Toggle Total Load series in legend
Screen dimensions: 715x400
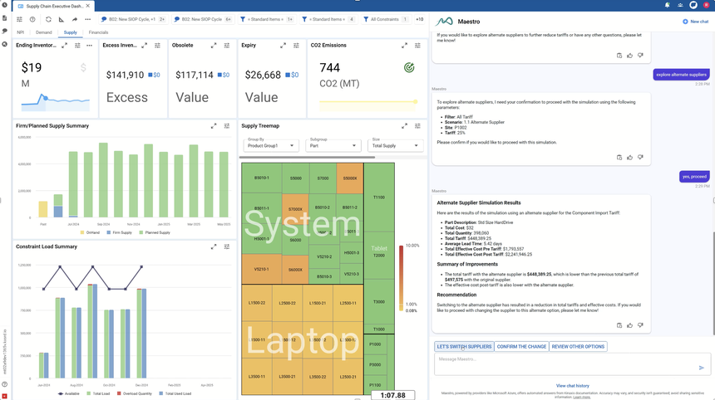pyautogui.click(x=98, y=393)
